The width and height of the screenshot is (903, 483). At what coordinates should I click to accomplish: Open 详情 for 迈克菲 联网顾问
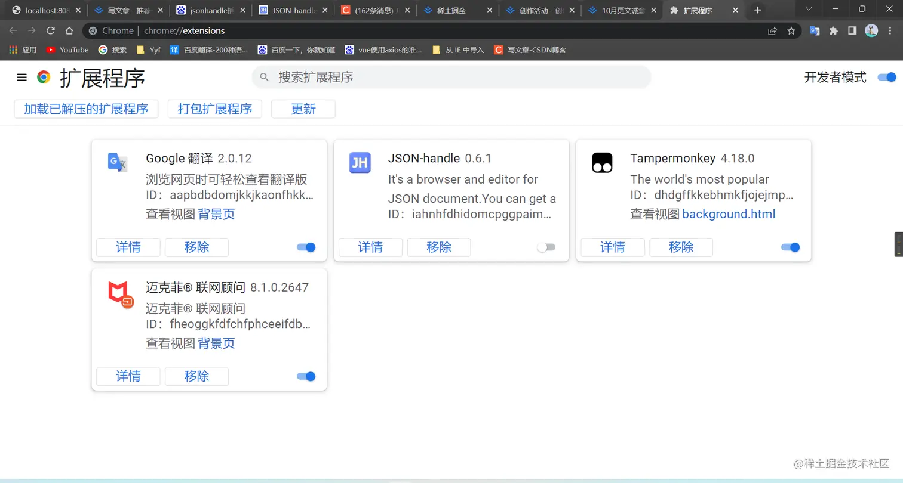click(128, 376)
